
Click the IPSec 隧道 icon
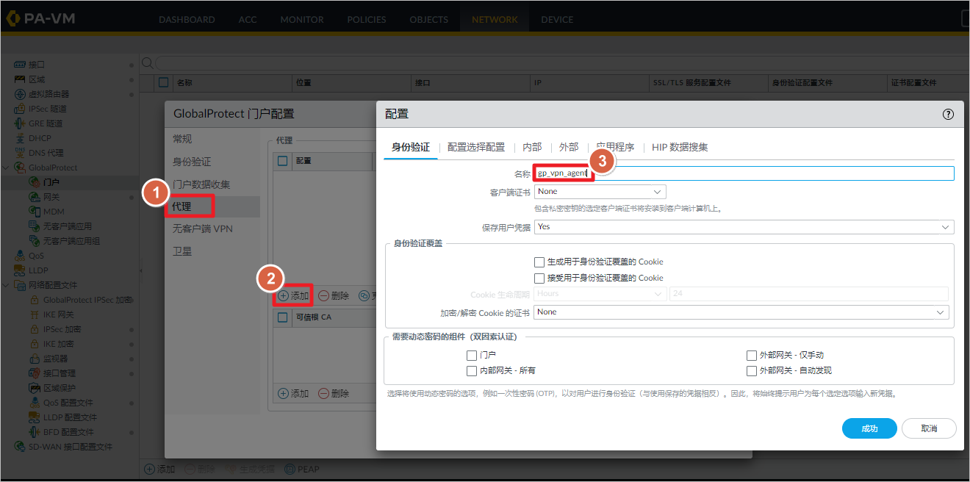(20, 109)
